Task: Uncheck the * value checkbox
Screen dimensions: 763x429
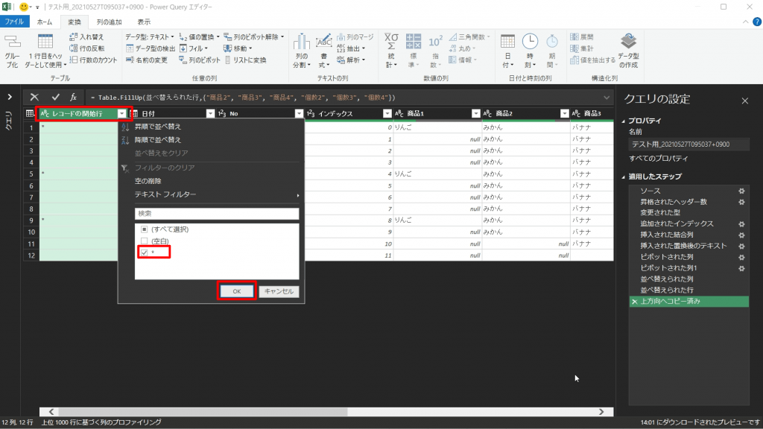Action: [x=144, y=253]
